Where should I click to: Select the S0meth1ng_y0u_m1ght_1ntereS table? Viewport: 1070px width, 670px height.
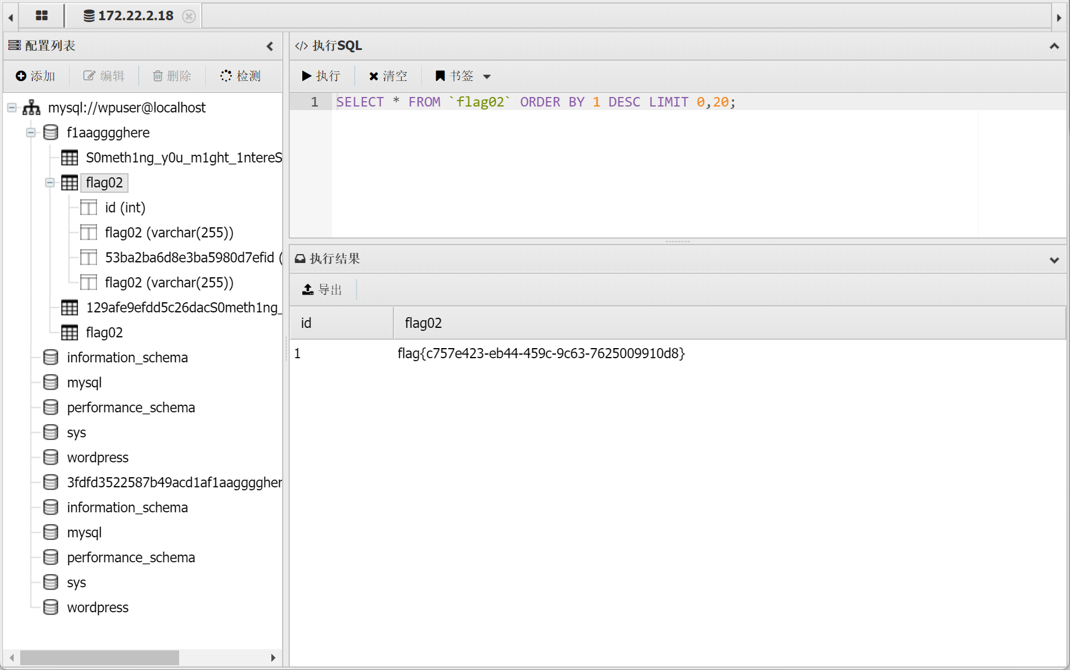point(184,158)
